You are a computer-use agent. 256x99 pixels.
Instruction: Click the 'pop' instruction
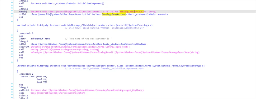click(21, 55)
